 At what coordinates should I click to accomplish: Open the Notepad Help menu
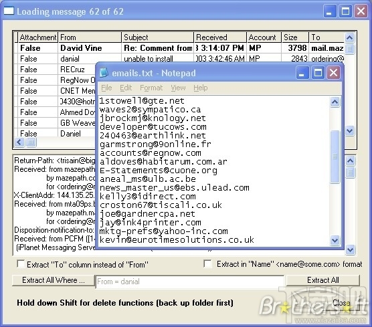[201, 88]
